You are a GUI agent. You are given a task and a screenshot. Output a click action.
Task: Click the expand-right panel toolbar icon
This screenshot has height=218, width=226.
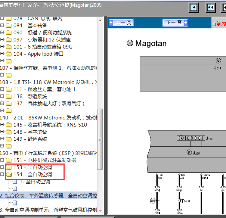(x=194, y=7)
